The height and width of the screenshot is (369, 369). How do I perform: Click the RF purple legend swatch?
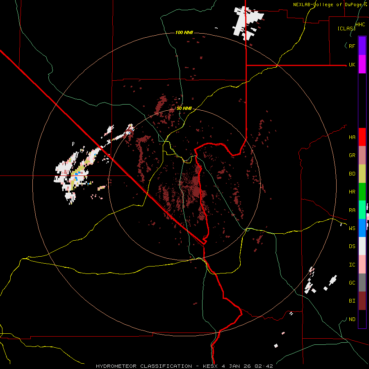(362, 46)
